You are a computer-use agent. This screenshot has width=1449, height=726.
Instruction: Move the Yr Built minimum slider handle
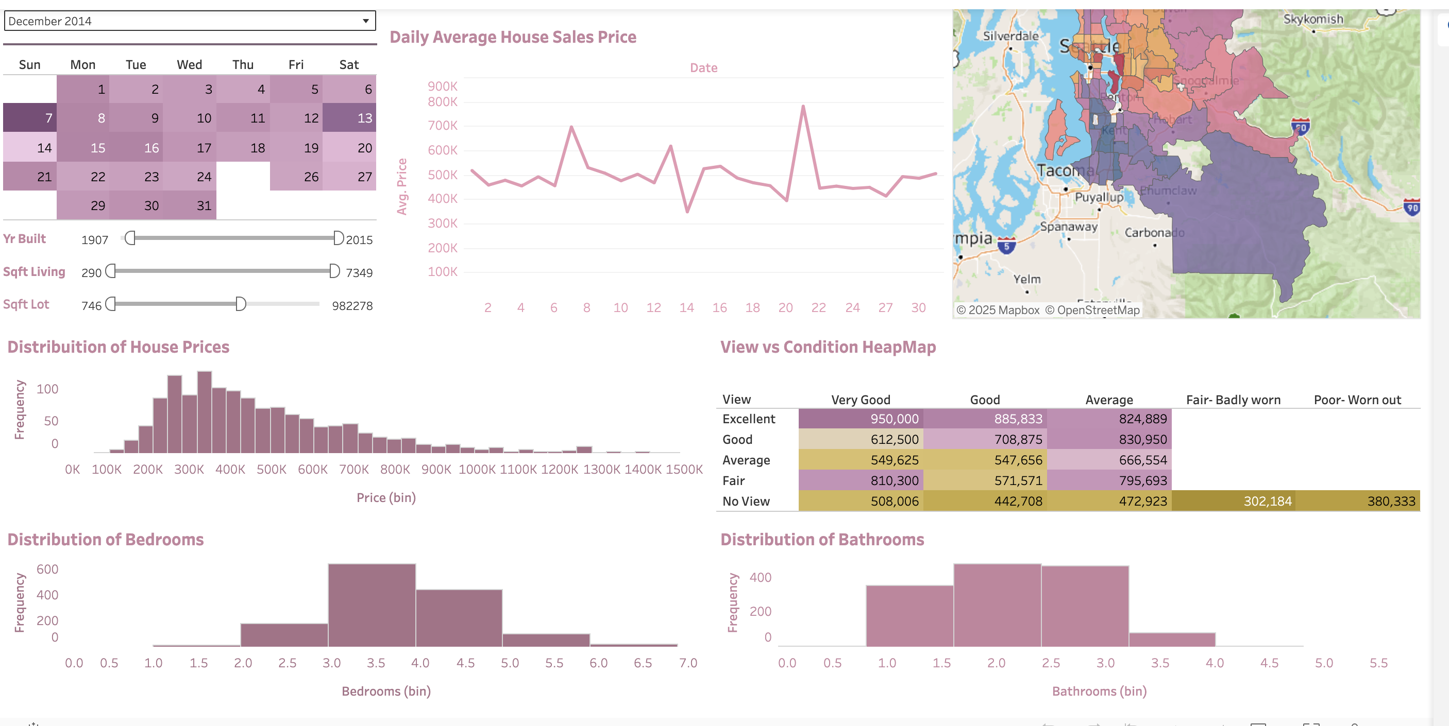point(130,238)
